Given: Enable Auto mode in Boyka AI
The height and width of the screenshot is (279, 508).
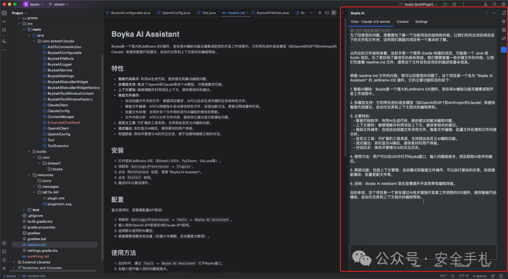Looking at the screenshot, I should [x=438, y=265].
